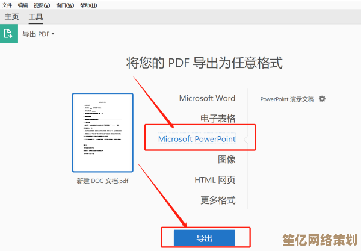Click the 新建 DOC 文档.pdf file name
Screen dimensions: 361x251
102,181
